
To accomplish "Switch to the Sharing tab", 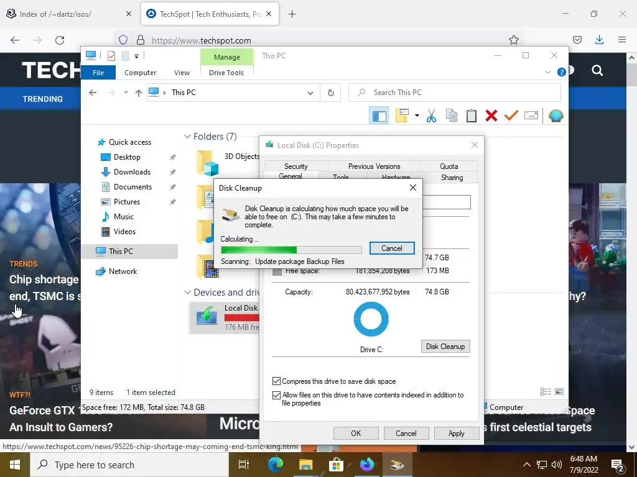I will (452, 177).
